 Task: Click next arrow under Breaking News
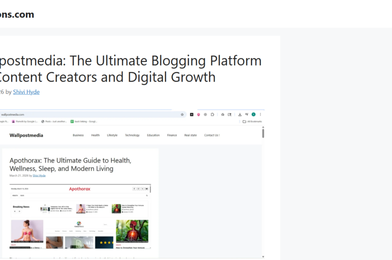19,211
